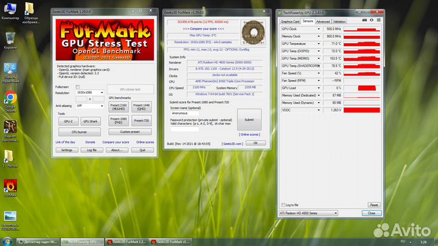Run Preset:1080 (FHD) benchmark
This screenshot has height=246, width=438.
click(119, 120)
